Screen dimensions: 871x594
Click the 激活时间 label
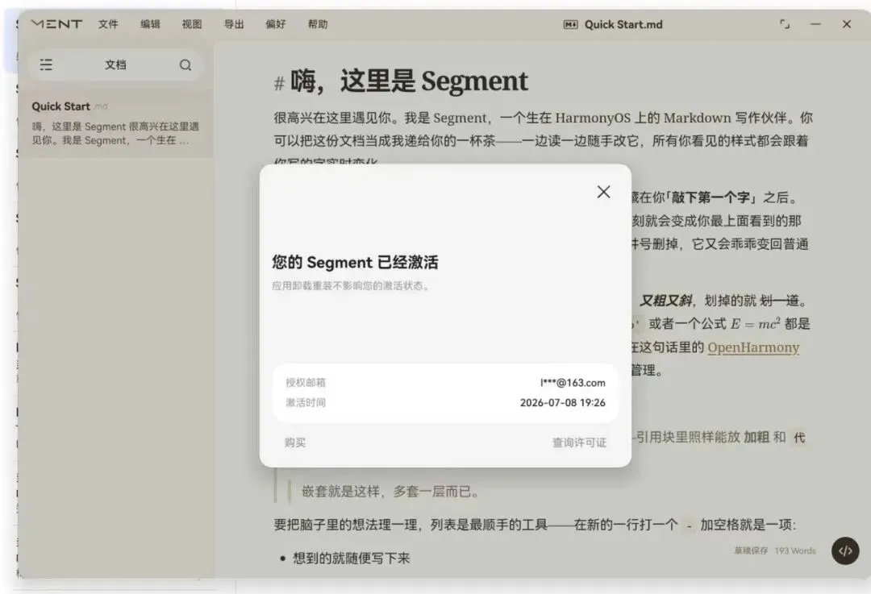coord(306,402)
